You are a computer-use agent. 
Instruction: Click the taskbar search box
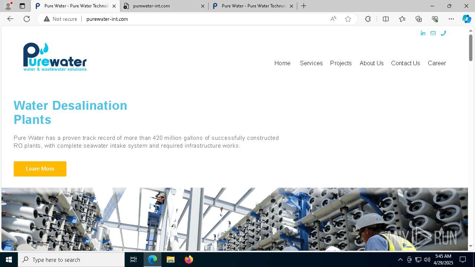(x=71, y=260)
